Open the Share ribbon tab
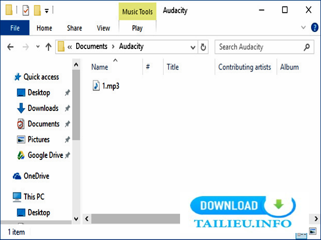The height and width of the screenshot is (240, 321). tap(75, 28)
